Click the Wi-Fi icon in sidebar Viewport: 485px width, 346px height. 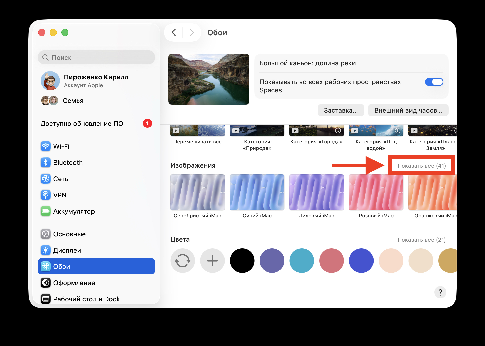pyautogui.click(x=46, y=146)
